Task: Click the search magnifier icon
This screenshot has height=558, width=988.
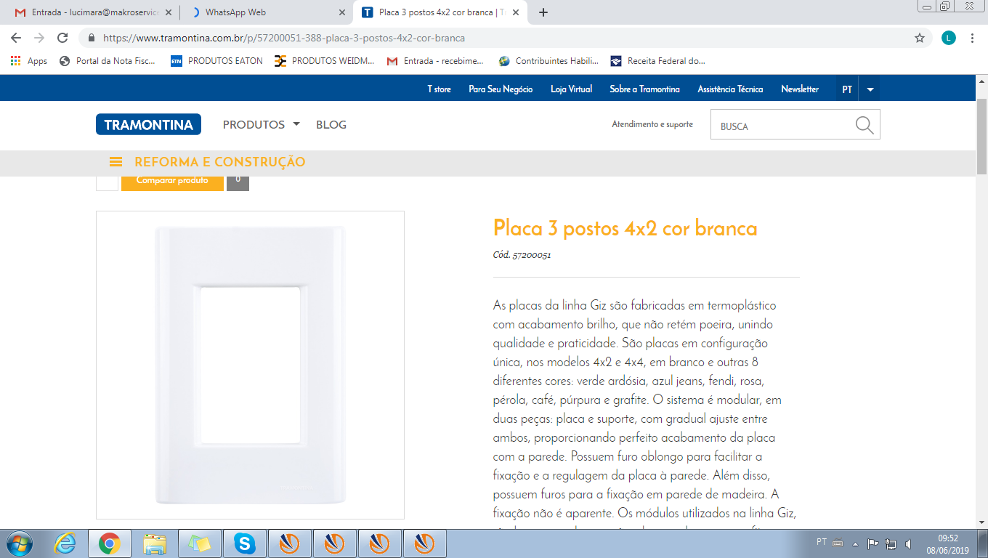Action: click(864, 125)
